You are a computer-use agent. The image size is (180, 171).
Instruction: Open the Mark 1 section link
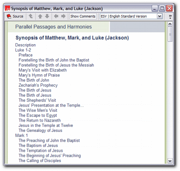pyautogui.click(x=21, y=135)
